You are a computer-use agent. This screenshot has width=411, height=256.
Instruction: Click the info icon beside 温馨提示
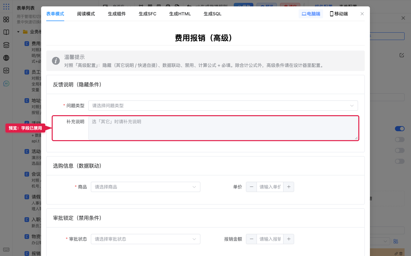click(x=56, y=61)
